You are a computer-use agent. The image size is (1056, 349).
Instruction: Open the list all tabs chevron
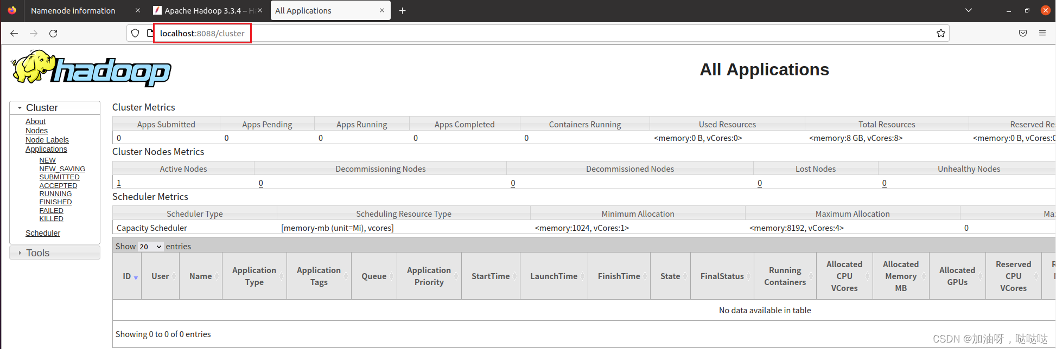click(x=969, y=10)
